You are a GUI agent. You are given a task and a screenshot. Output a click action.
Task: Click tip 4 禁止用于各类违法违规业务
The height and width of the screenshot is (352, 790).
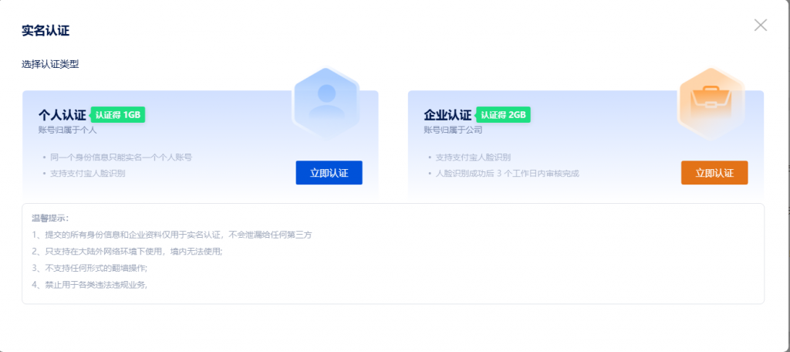coord(89,284)
